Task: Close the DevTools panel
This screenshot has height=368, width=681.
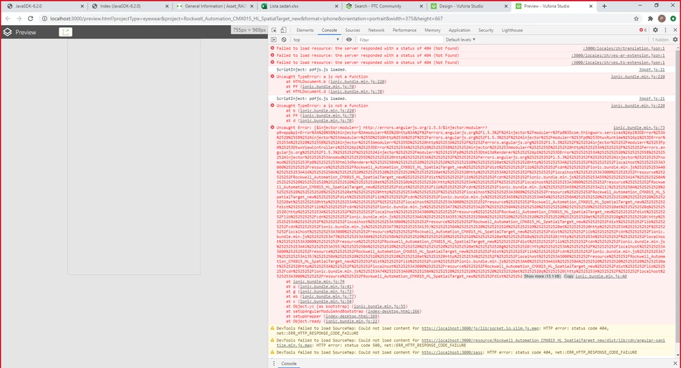Action: pyautogui.click(x=675, y=30)
